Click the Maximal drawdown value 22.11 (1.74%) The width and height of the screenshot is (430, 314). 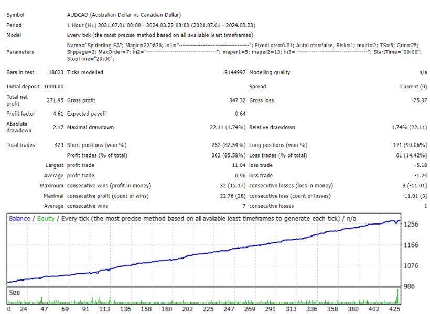228,127
